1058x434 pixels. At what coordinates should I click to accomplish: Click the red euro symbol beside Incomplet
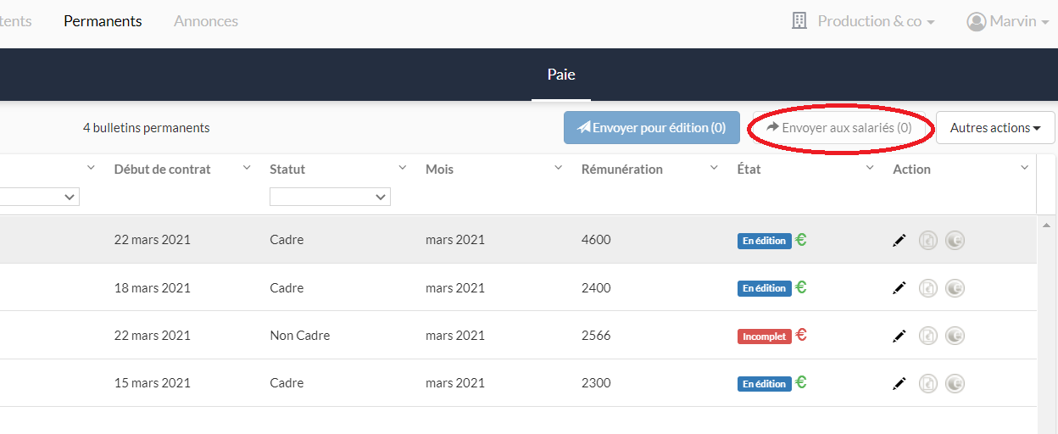[801, 335]
